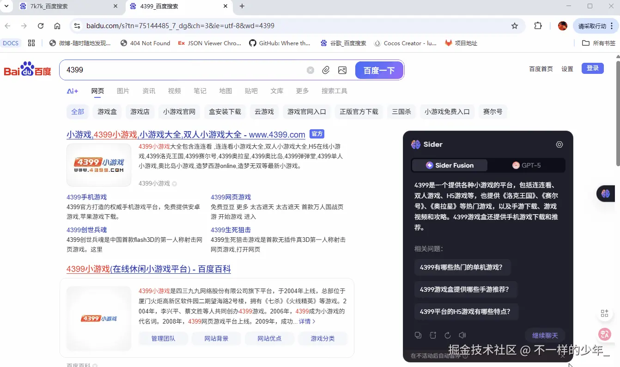Select the 视频 search category
This screenshot has height=367, width=620.
point(174,91)
